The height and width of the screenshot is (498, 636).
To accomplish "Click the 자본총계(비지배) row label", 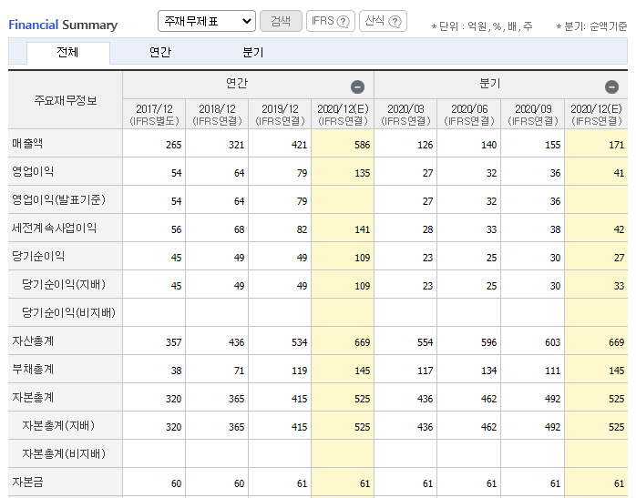I will click(x=64, y=453).
